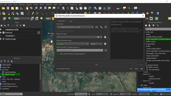
Task: Select Satelit Google in Browser XYZ Tiles
Action: pos(10,75)
